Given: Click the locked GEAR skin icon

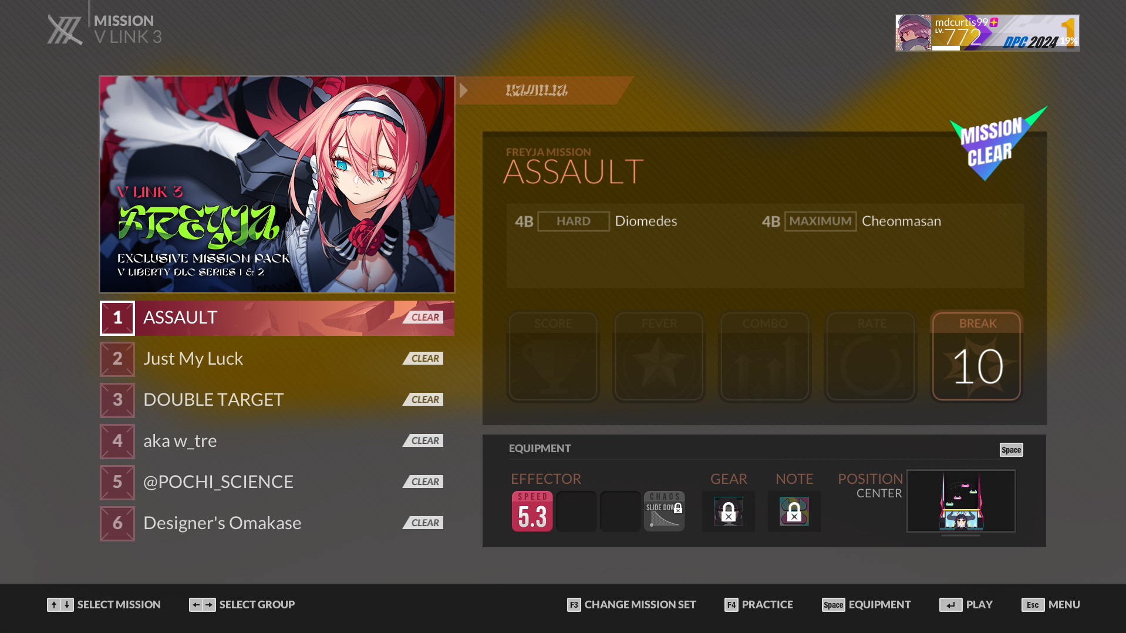Looking at the screenshot, I should (x=729, y=511).
